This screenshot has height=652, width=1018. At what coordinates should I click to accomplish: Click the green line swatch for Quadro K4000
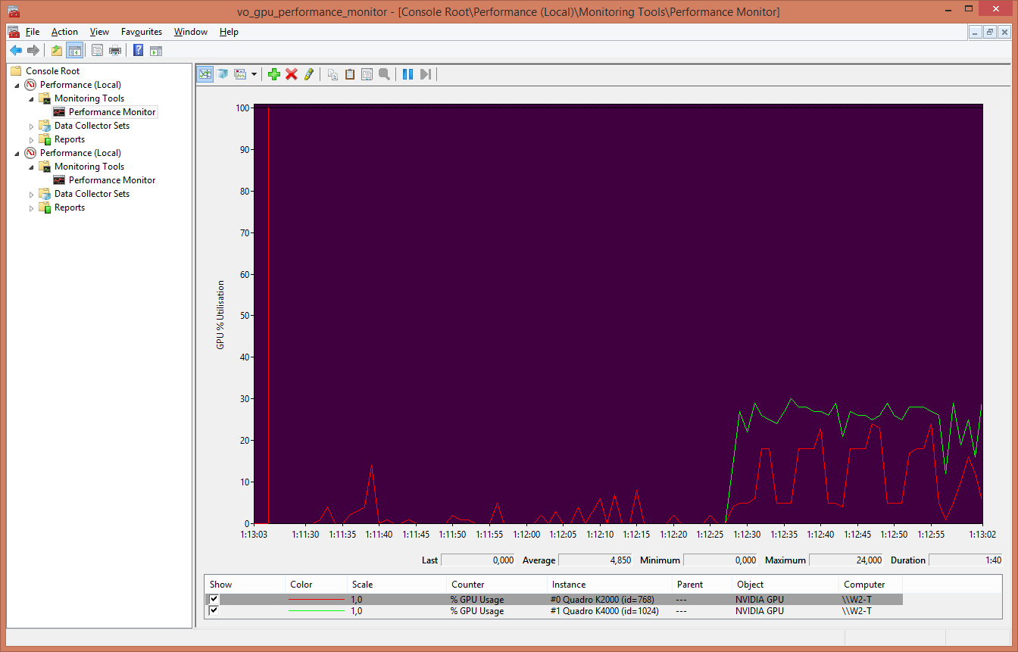(x=316, y=610)
